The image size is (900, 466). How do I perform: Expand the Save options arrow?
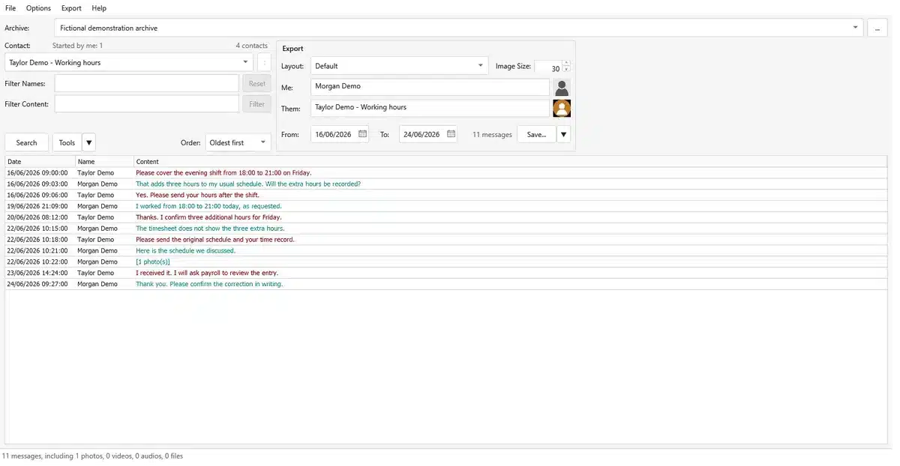(x=563, y=134)
